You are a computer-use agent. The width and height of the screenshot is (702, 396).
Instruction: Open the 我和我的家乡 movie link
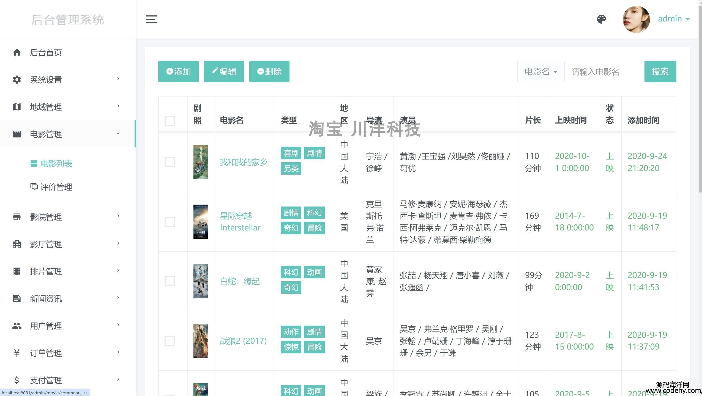pyautogui.click(x=244, y=162)
